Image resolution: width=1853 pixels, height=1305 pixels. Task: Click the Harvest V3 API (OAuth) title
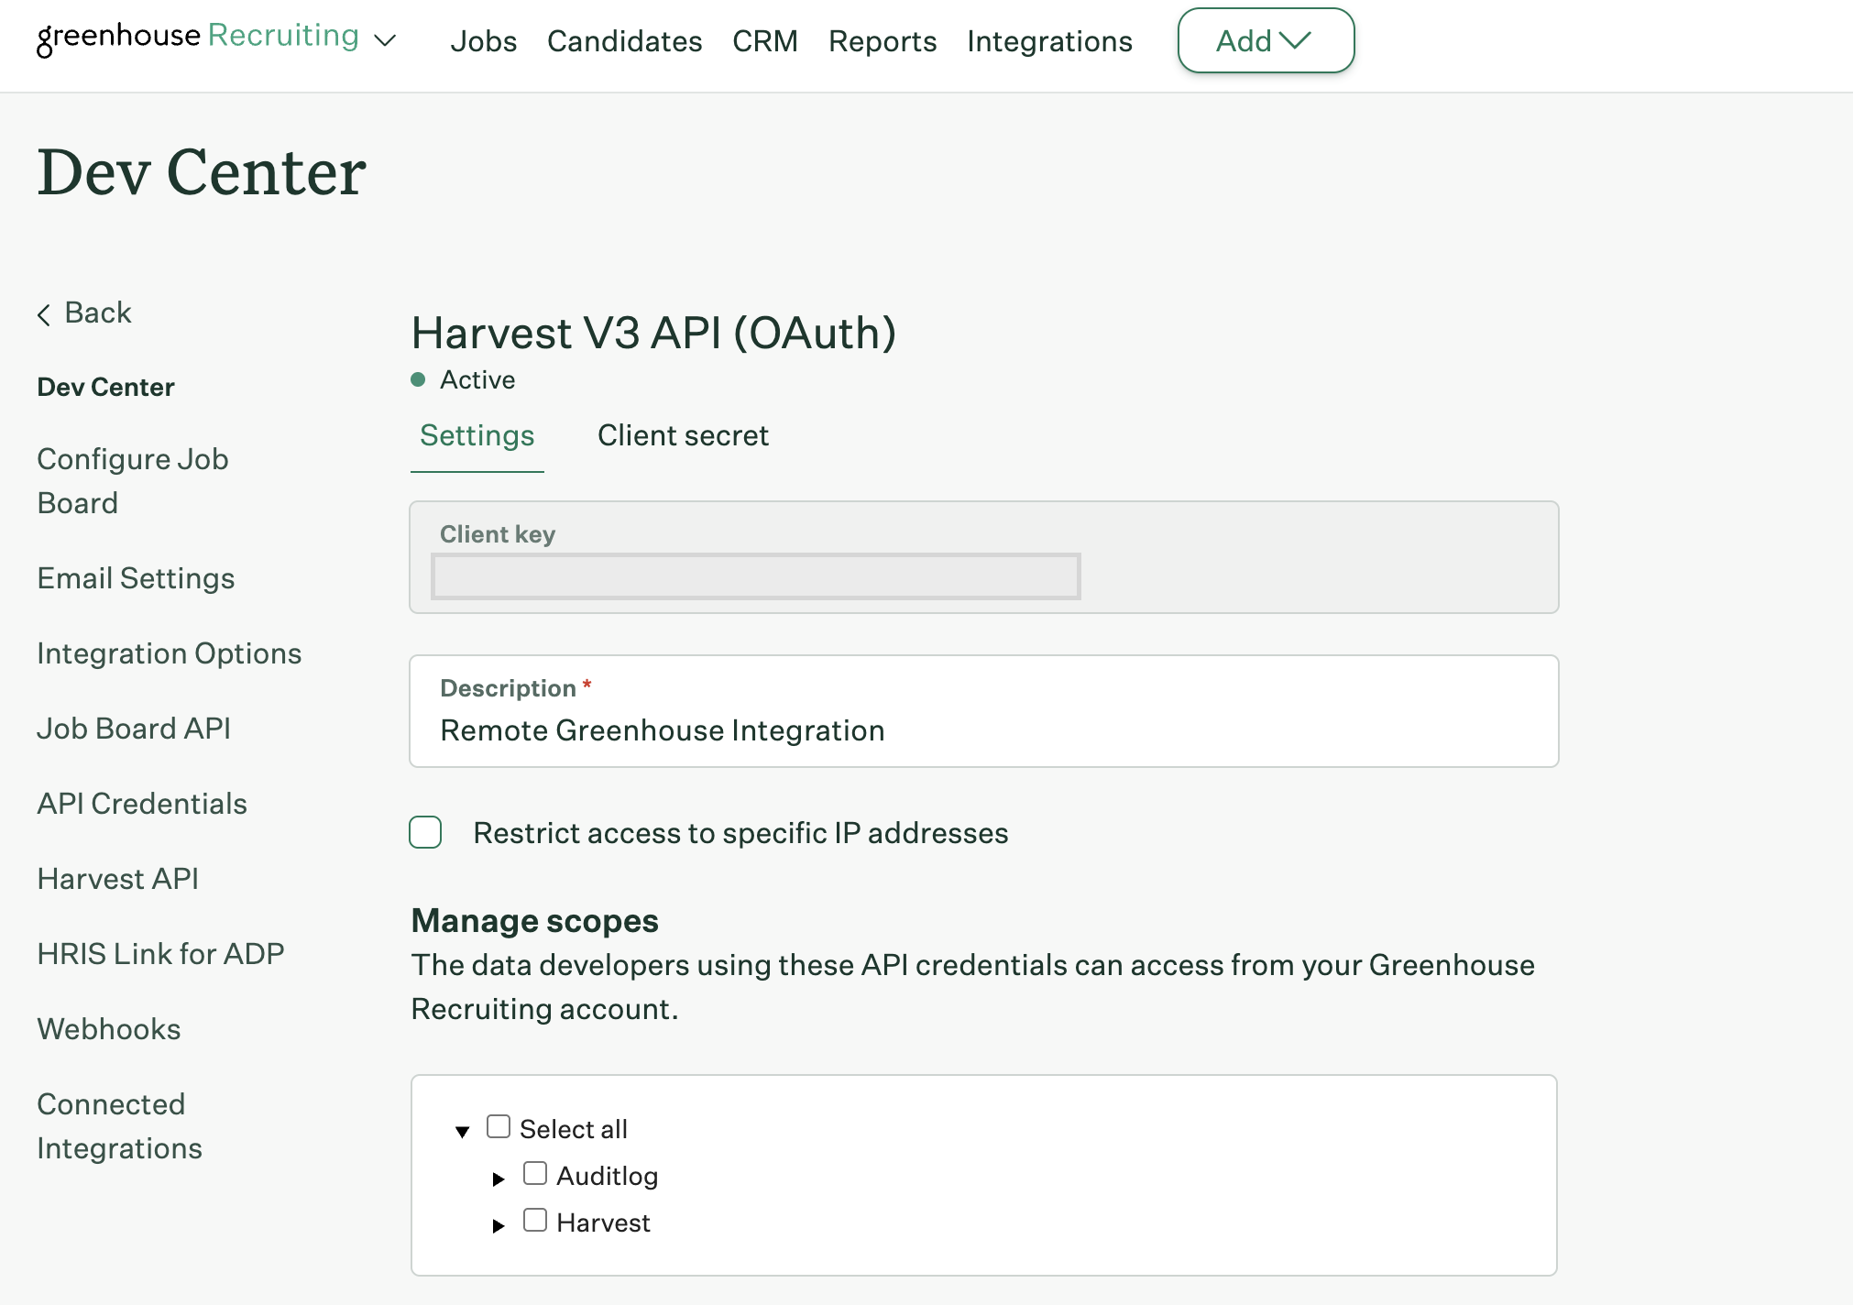653,333
